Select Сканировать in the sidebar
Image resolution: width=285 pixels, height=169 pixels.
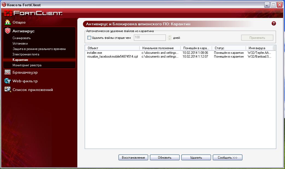[22, 38]
